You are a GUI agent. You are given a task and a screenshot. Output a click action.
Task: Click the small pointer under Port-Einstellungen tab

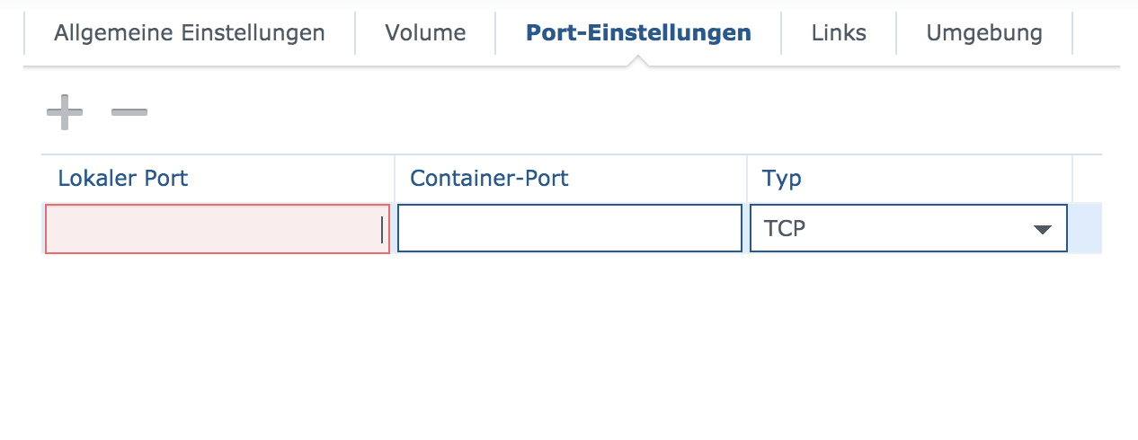tap(638, 61)
